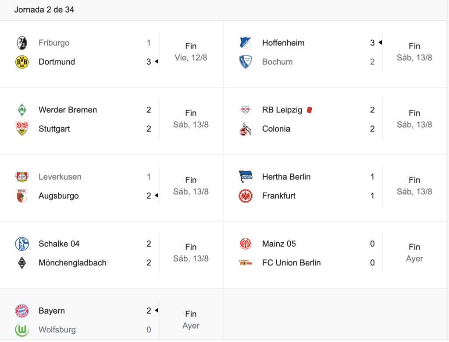Click the Hertha Berlin flag logo
Viewport: 449px width, 342px height.
click(246, 177)
